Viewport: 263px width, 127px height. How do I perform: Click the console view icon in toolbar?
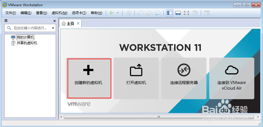207,13
